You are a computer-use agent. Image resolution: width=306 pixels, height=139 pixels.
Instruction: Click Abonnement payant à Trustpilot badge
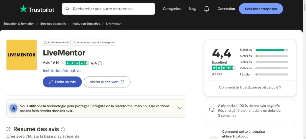pos(94,43)
